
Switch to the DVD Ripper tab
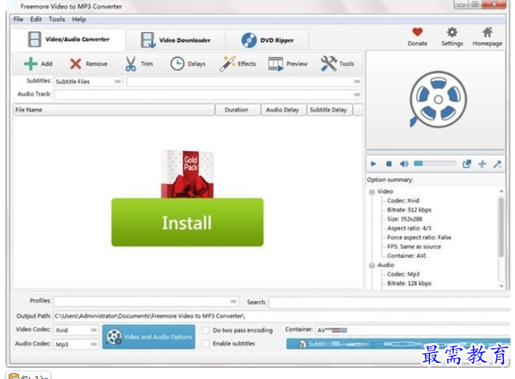coord(267,40)
